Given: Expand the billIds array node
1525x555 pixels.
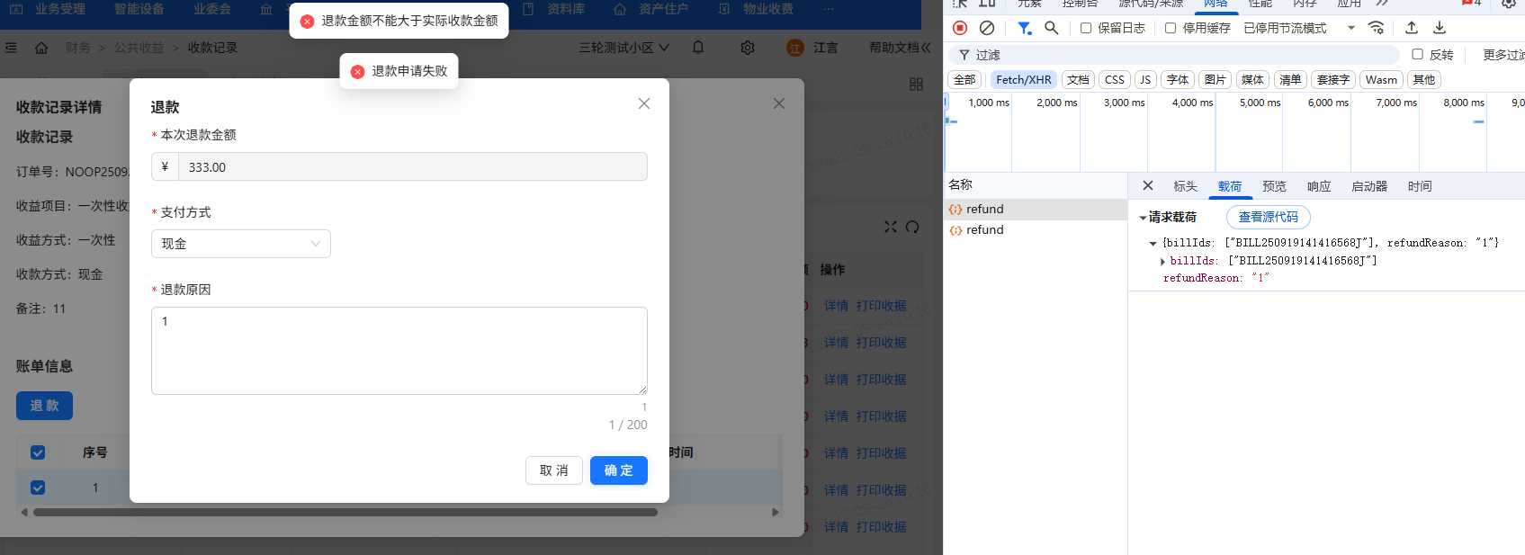Looking at the screenshot, I should 1162,261.
